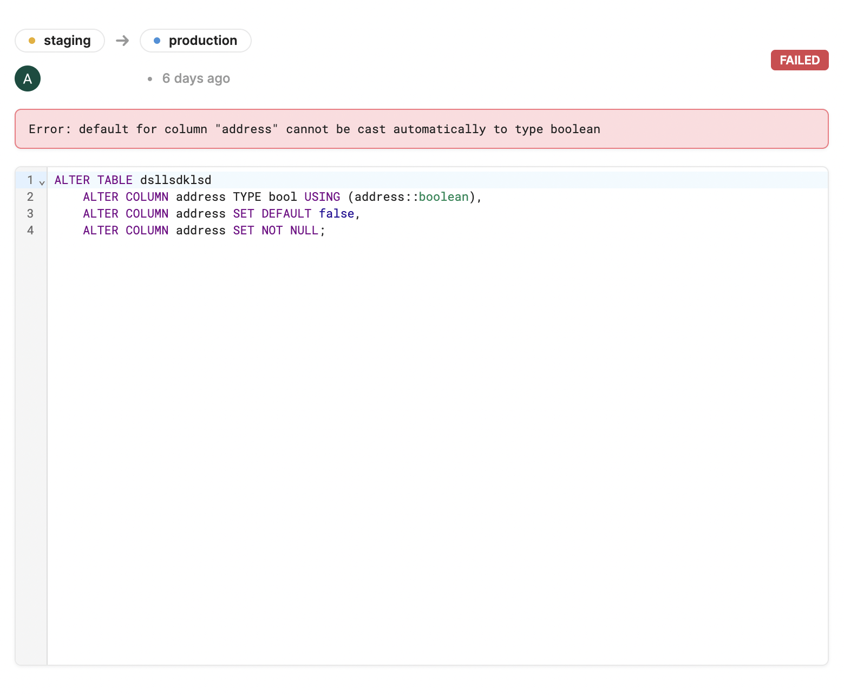Click line number 3 in the gutter
Viewport: 844px width, 695px height.
[x=30, y=213]
